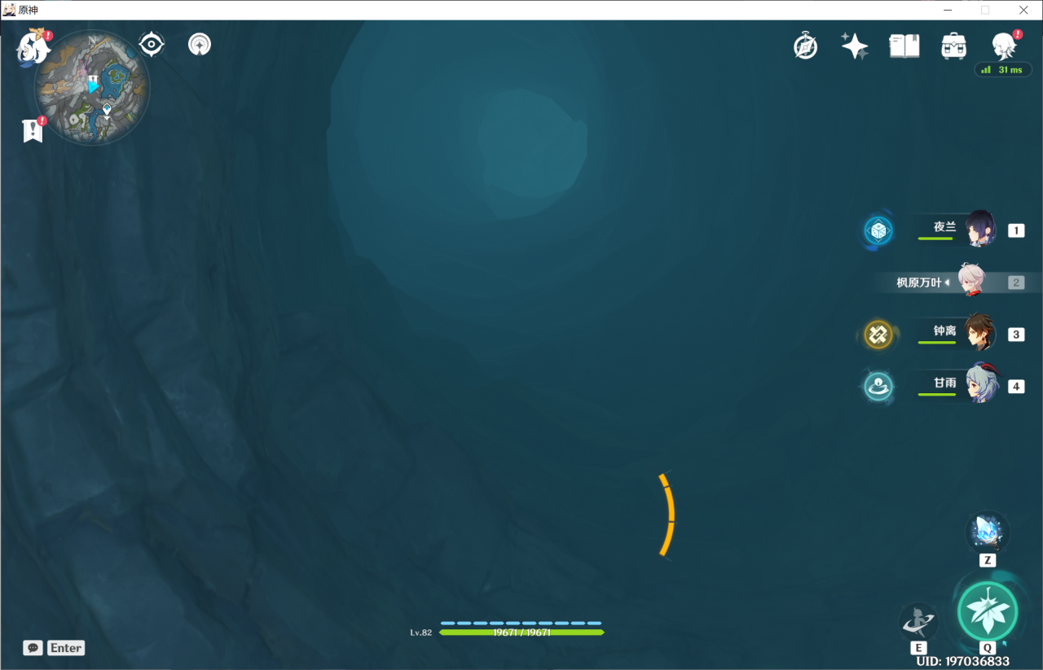Screen dimensions: 1043x670
Task: Open the adventurer handbook book icon
Action: point(904,46)
